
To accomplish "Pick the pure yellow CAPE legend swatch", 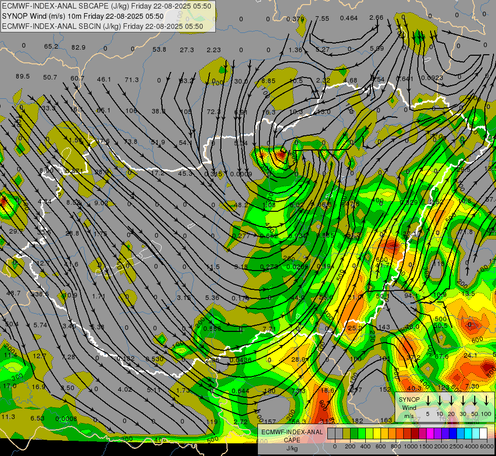I will 377,434.
